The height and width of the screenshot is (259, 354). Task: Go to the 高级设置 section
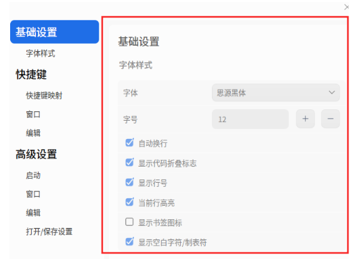click(x=36, y=154)
